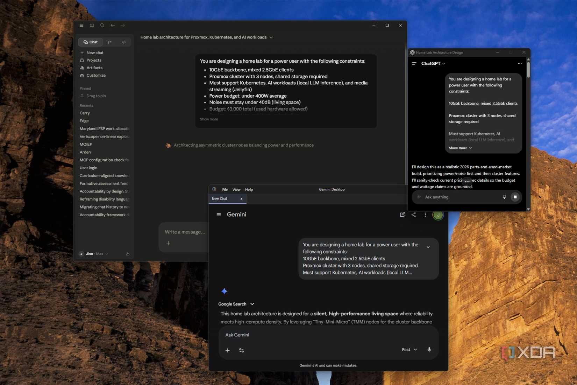The width and height of the screenshot is (577, 385).
Task: Open the three-dot options menu in ChatGPT
Action: (520, 64)
